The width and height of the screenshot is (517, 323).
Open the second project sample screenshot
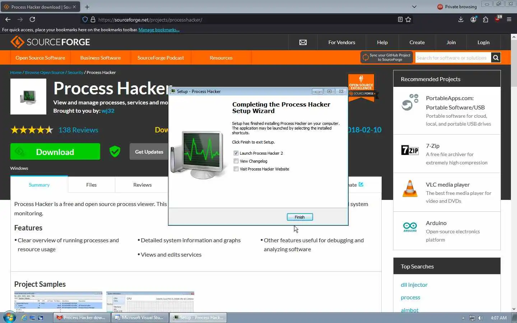tap(150, 302)
